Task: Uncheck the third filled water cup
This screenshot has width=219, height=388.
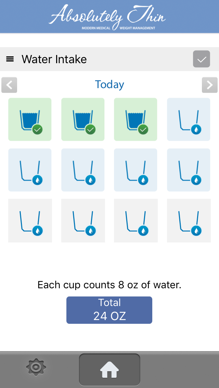Action: click(136, 120)
